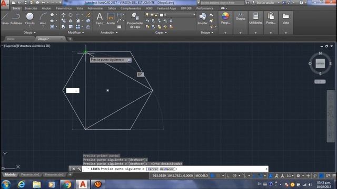Viewport: 337px width, 189px height.
Task: Expand the Anotación panel
Action: tap(109, 33)
